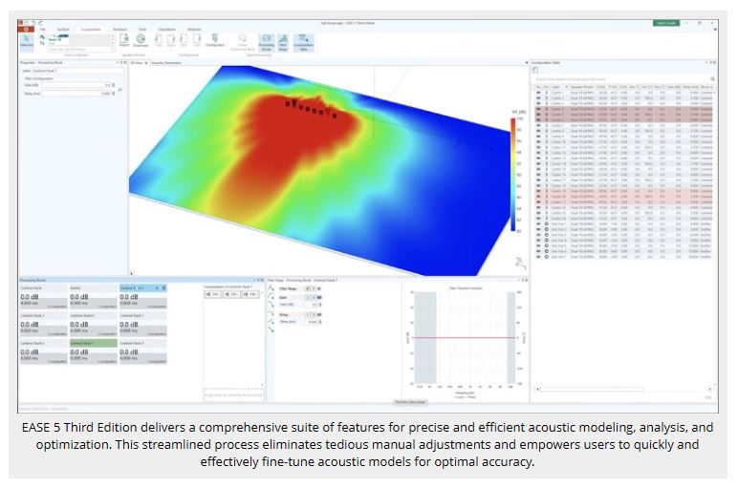Screen dimensions: 738x488
Task: Toggle visibility eye for Cardio 10 row
Action: (538, 141)
